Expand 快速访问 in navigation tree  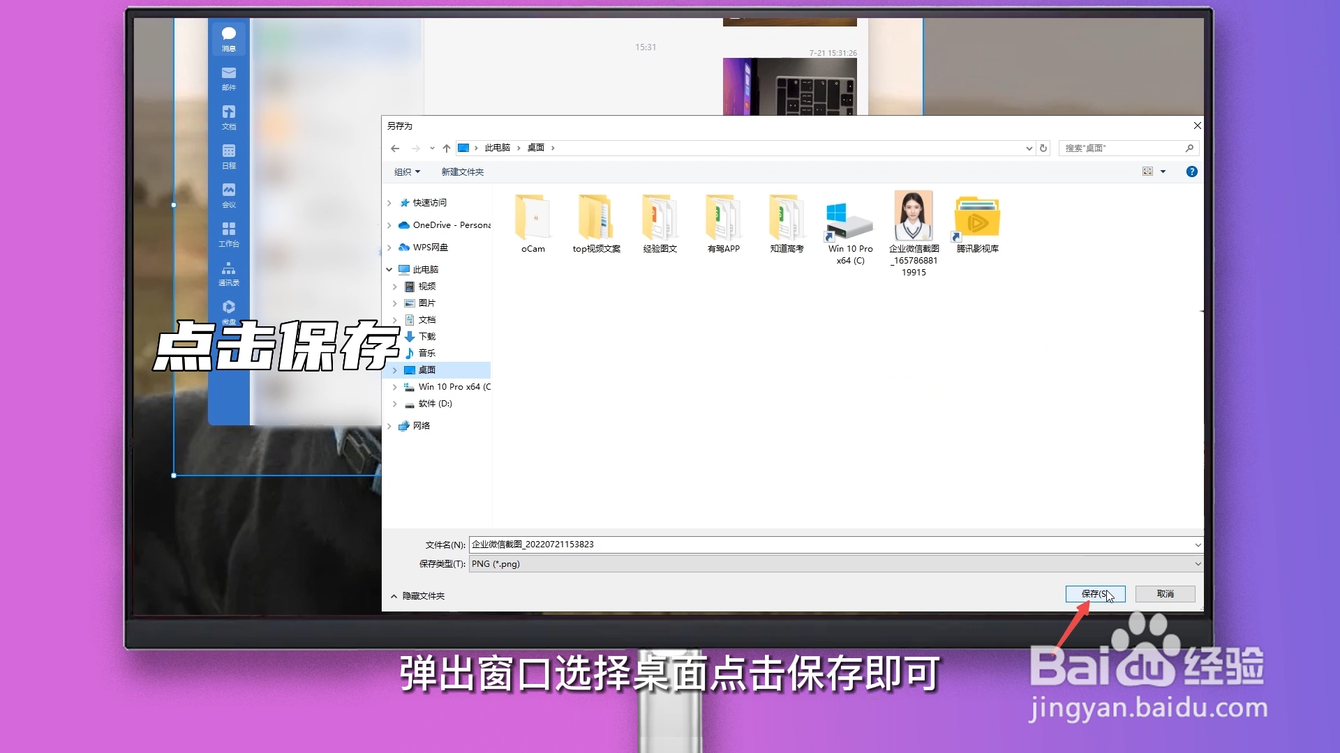[x=389, y=203]
